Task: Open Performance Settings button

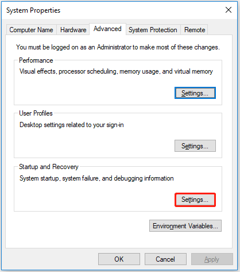Action: (195, 93)
